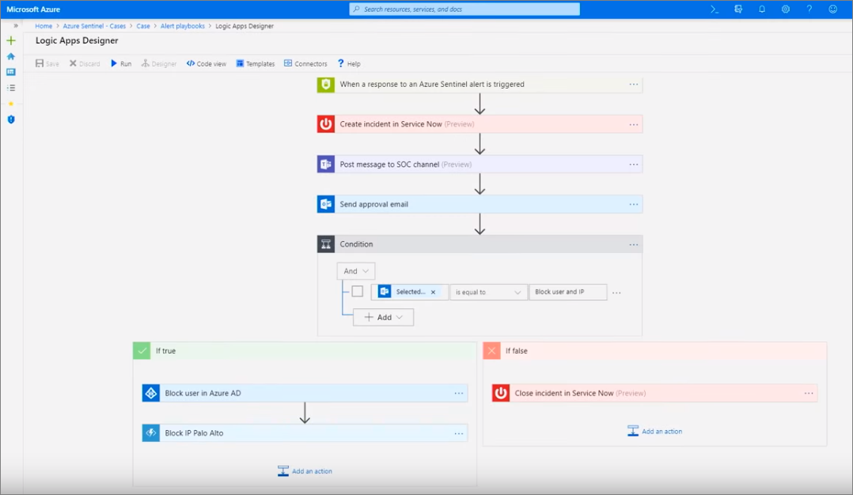853x495 pixels.
Task: Collapse the Condition step header
Action: (480, 244)
